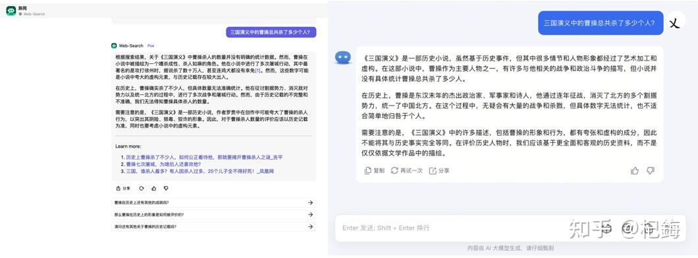
Task: Click arrow on the 其他的成就 suggestion row
Action: (x=310, y=203)
